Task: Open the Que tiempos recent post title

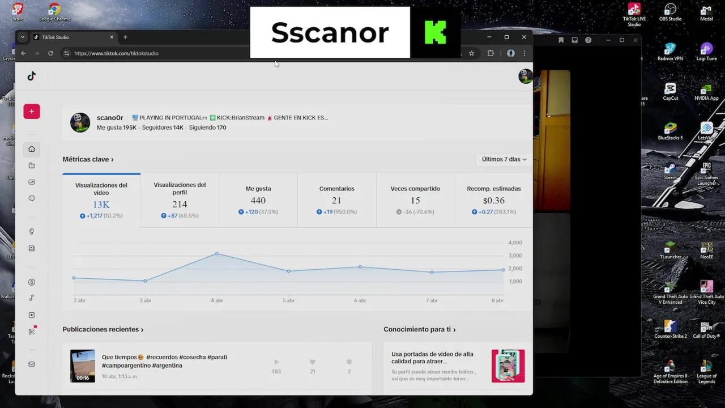Action: coord(164,362)
